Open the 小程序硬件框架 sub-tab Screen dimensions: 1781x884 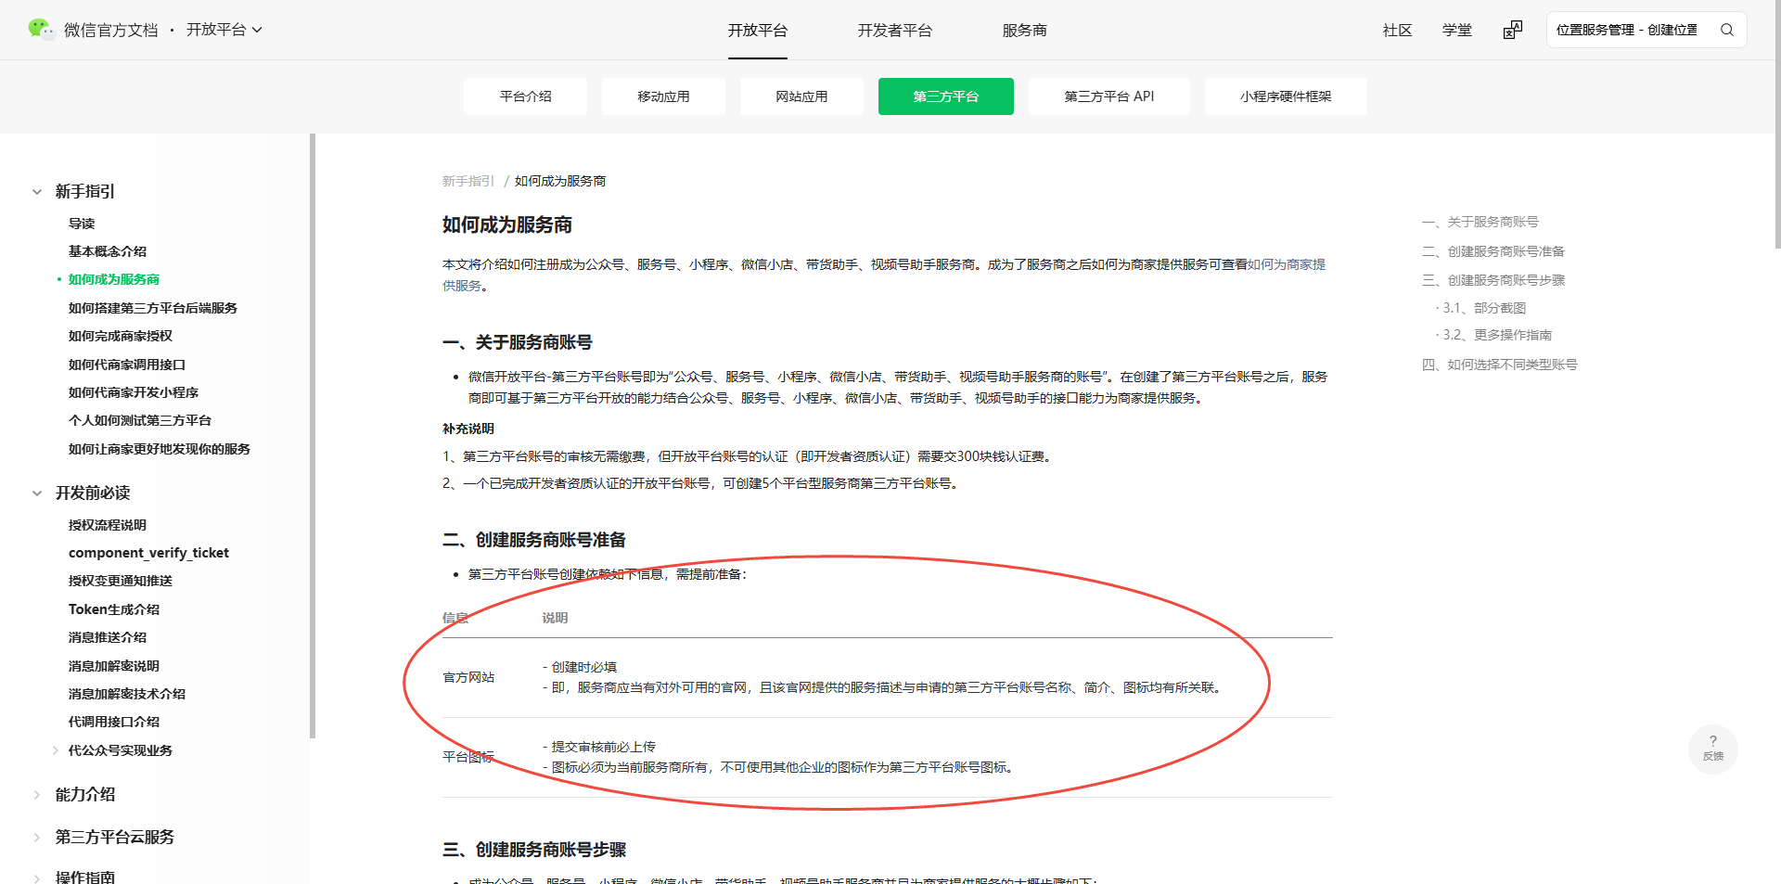(1286, 96)
